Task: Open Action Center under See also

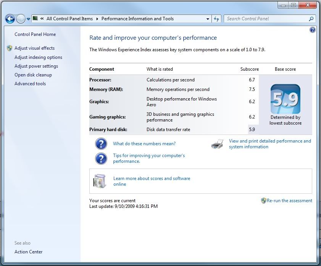Action: coord(29,252)
